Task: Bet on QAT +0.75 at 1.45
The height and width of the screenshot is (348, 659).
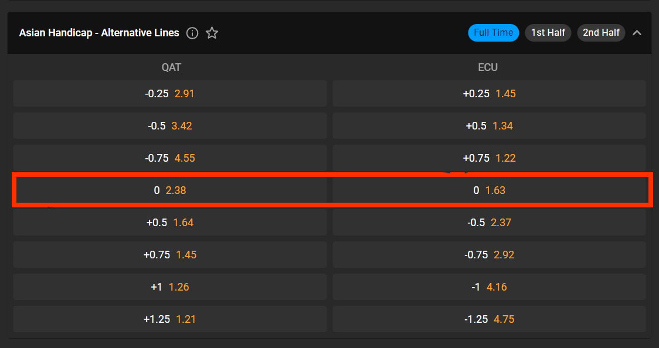Action: (170, 254)
